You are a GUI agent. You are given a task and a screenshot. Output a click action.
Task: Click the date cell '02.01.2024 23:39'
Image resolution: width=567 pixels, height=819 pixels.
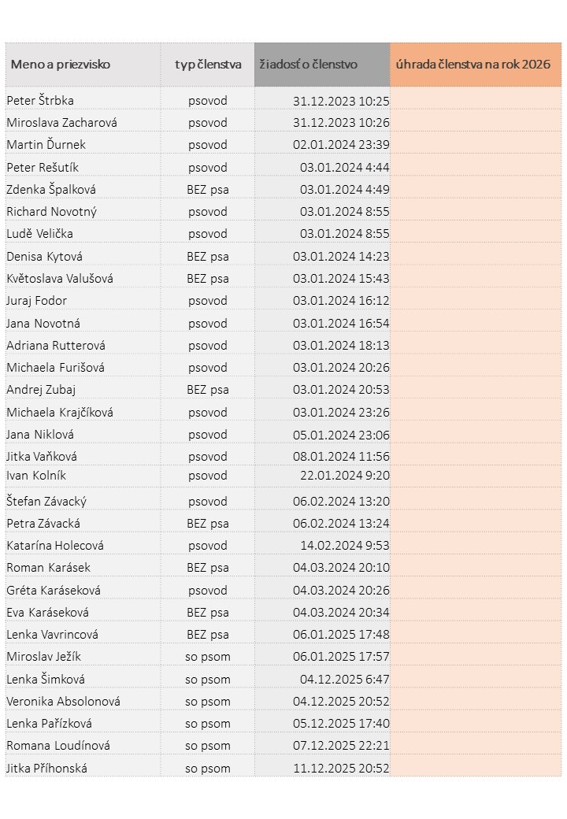pyautogui.click(x=341, y=145)
